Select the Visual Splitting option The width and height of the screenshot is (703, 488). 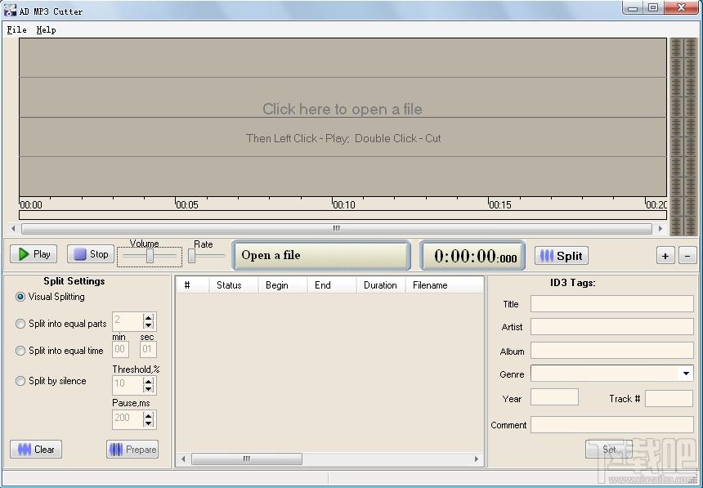[21, 297]
